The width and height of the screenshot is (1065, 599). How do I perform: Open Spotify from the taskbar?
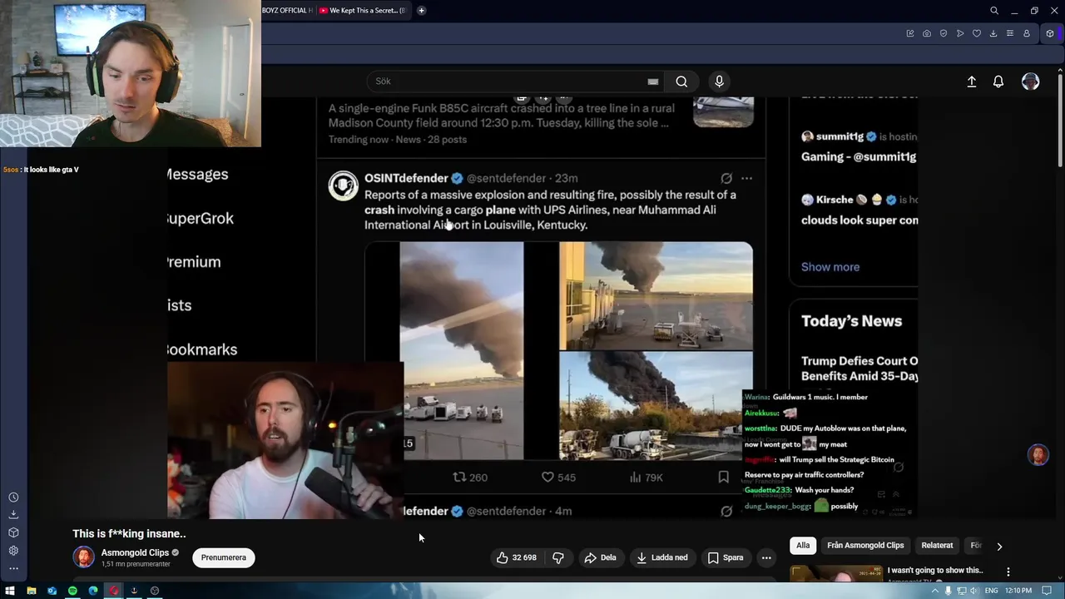72,591
